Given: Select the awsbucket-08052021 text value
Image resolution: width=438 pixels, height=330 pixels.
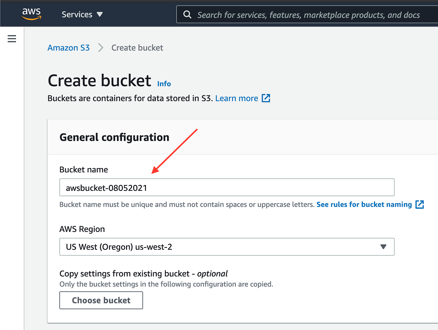Looking at the screenshot, I should 106,188.
